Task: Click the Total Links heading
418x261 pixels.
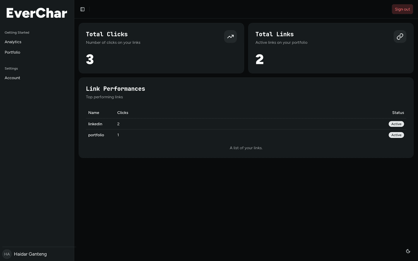Action: pos(274,34)
